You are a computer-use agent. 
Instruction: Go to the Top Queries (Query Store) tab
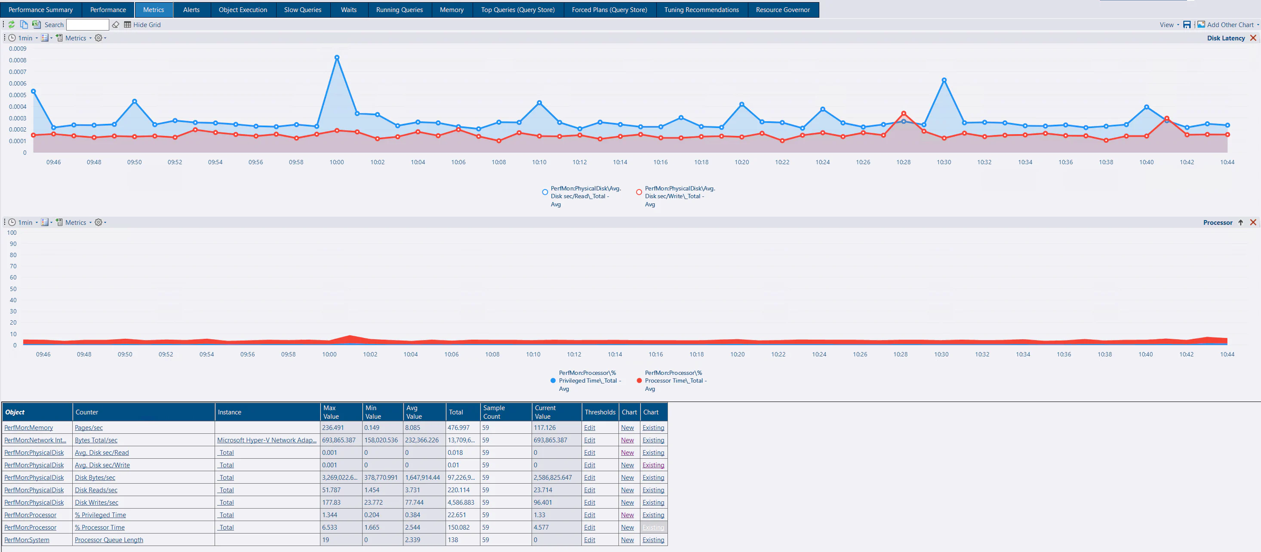(518, 10)
